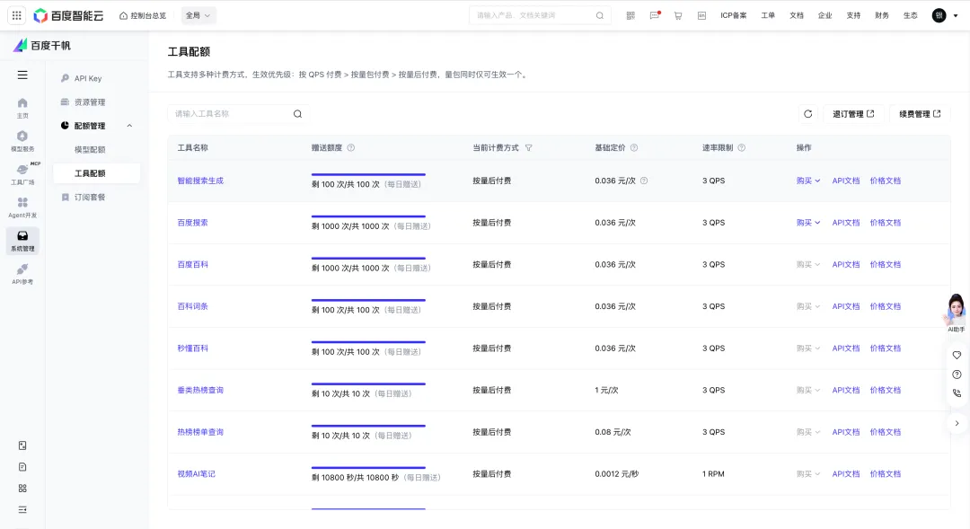Open the AI助手 assistant avatar
Screen dimensions: 970x529
pos(956,312)
